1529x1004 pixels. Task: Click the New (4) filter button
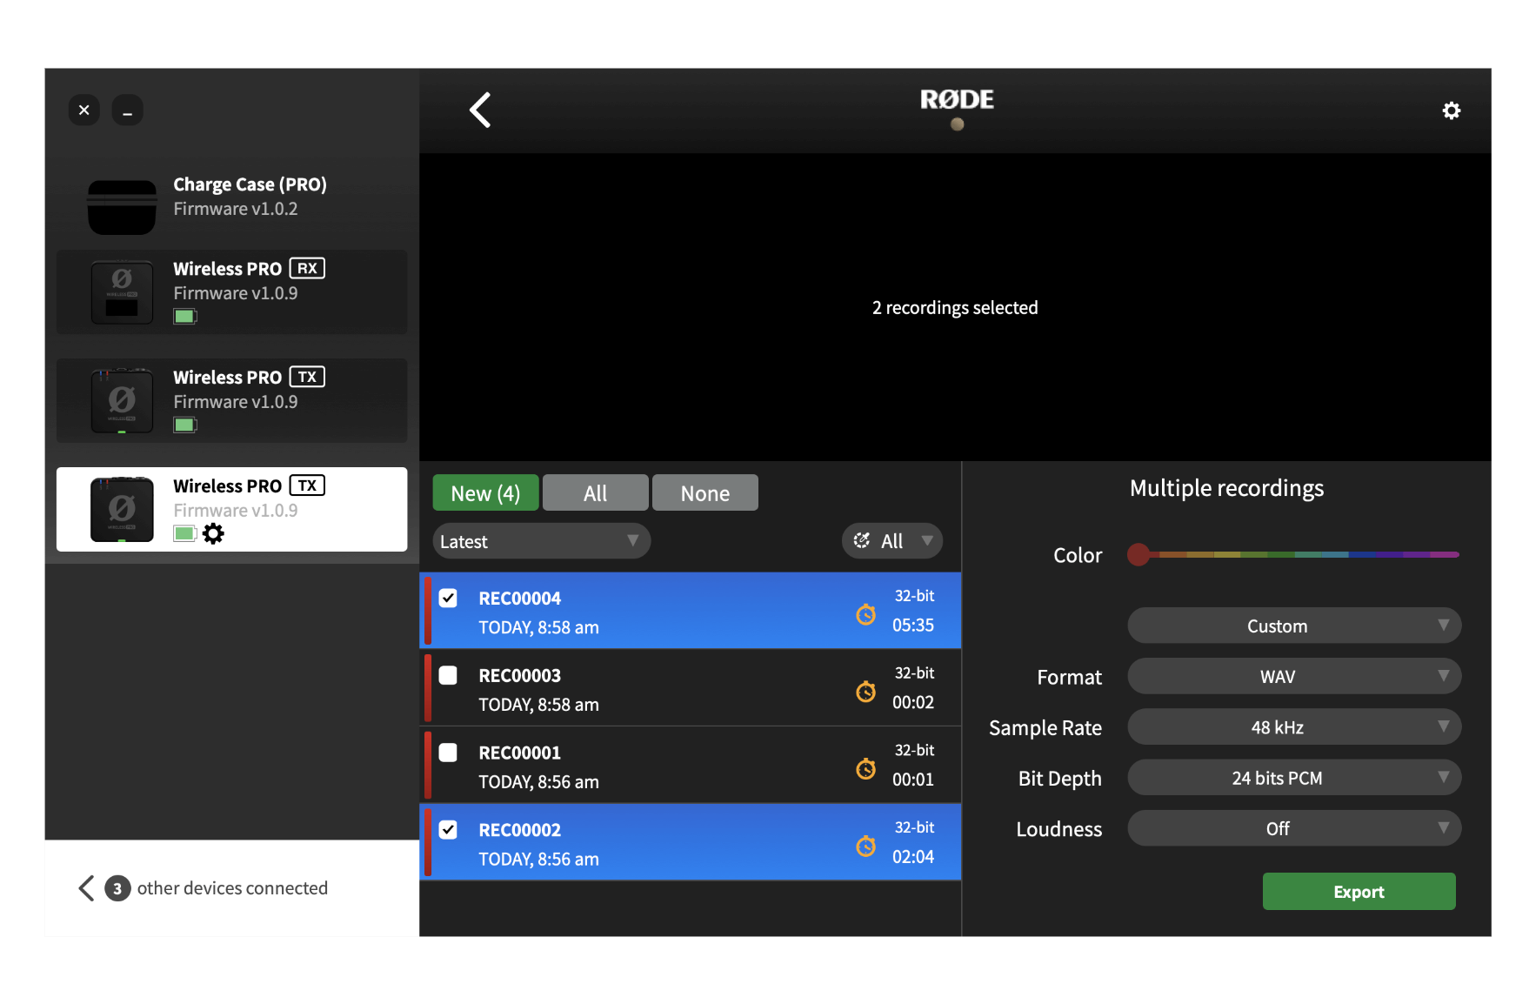pyautogui.click(x=485, y=492)
